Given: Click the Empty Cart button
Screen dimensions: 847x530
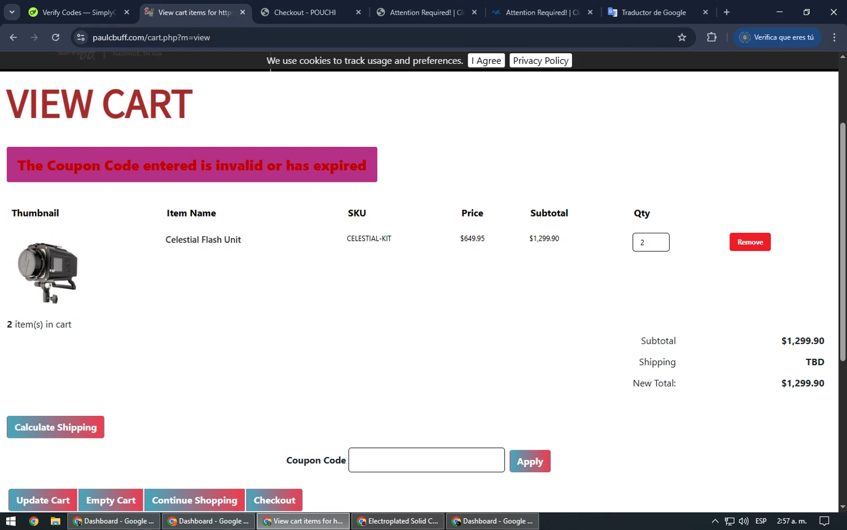Looking at the screenshot, I should [111, 500].
